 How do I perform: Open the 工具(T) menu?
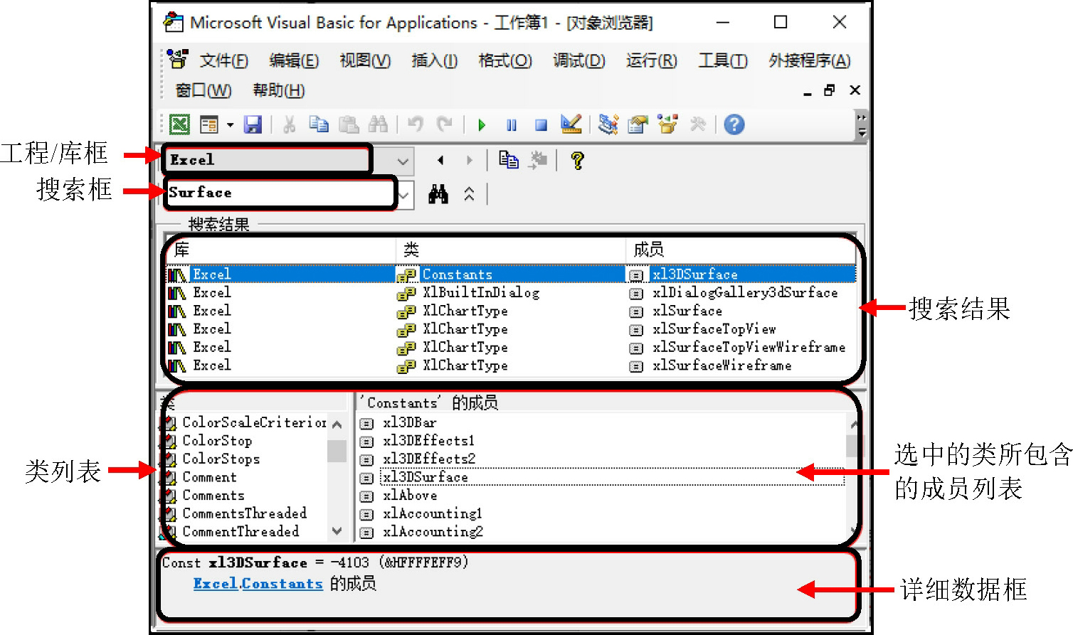pos(722,61)
